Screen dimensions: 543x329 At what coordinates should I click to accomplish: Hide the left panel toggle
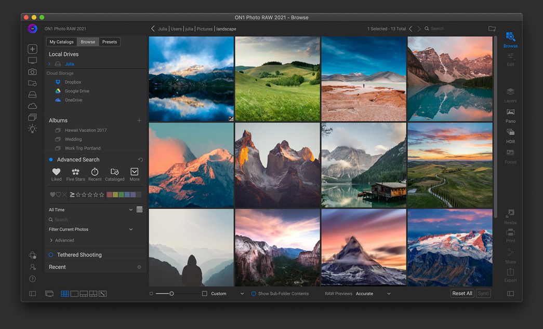coord(33,294)
